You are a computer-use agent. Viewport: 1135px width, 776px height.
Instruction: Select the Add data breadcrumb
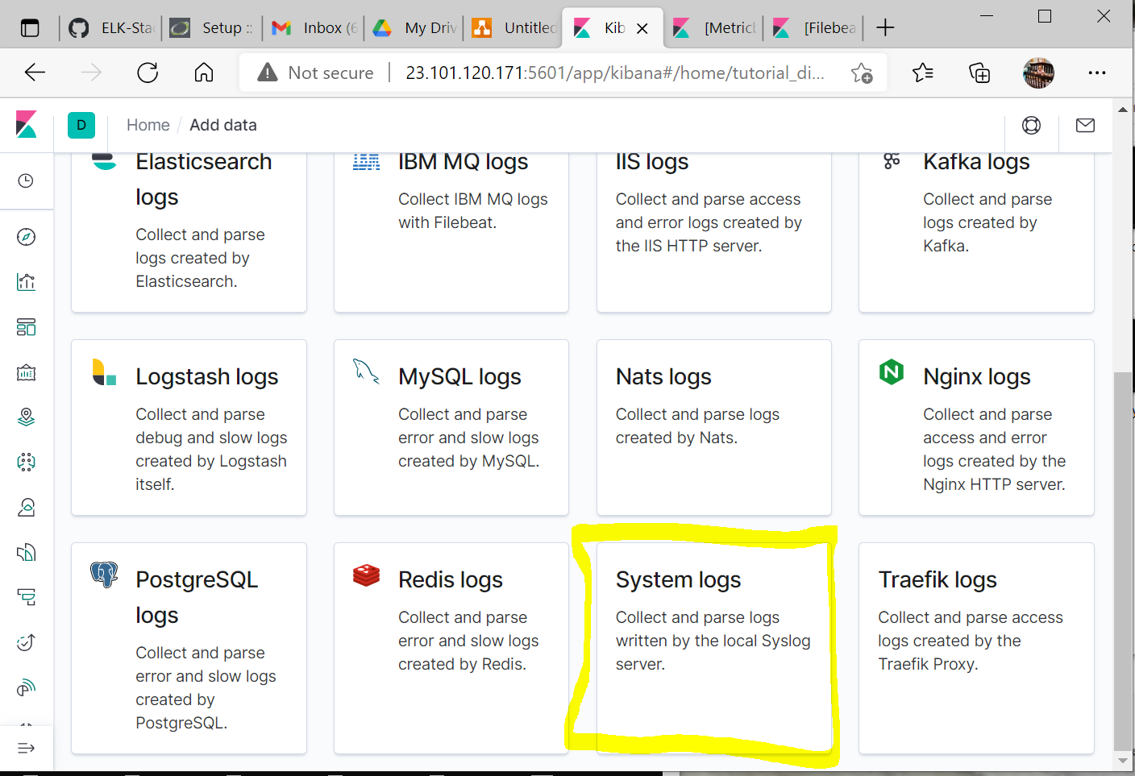click(223, 125)
